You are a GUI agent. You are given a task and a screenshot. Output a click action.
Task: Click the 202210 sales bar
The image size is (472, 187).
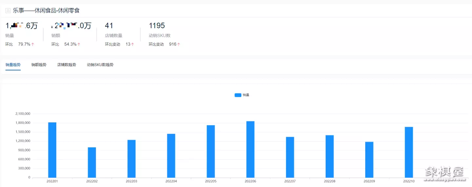coord(409,152)
